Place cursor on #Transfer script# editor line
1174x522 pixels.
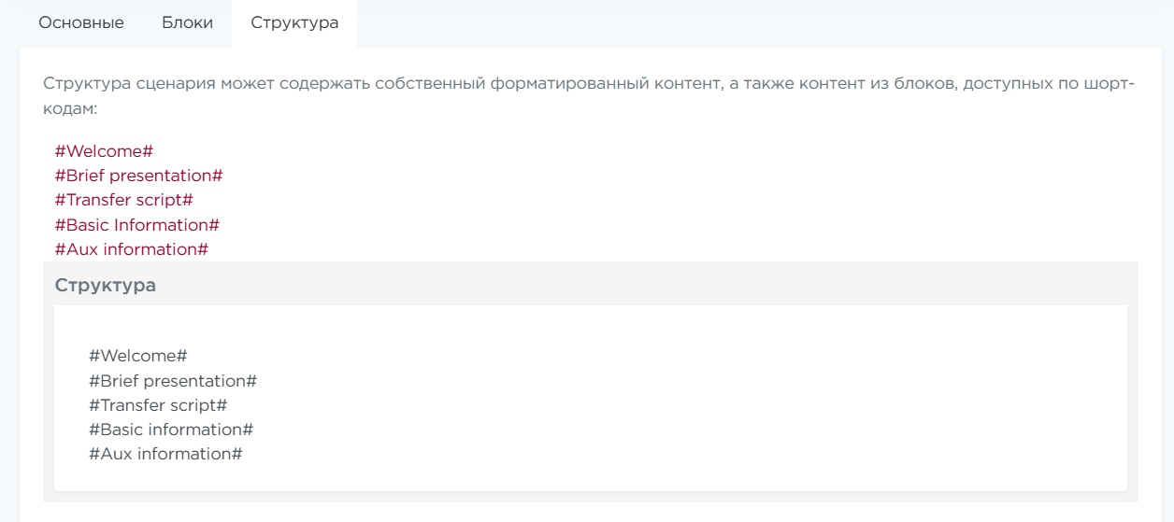tap(158, 405)
